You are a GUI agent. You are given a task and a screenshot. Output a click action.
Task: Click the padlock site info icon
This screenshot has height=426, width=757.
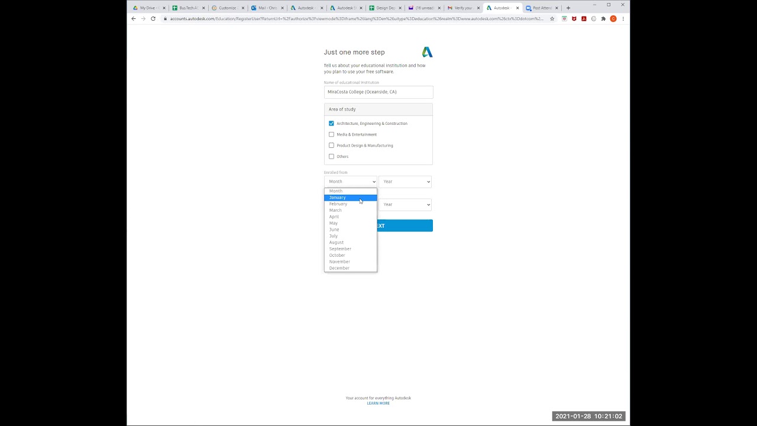tap(166, 18)
